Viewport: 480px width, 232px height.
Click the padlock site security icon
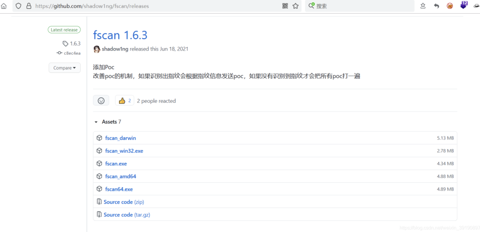pos(29,6)
